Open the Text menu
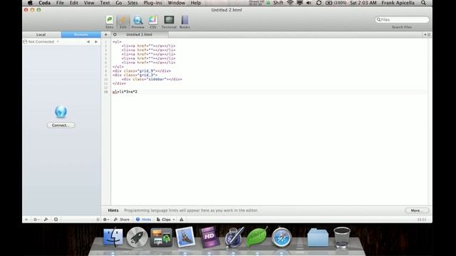Image resolution: width=456 pixels, height=256 pixels. pos(105,3)
